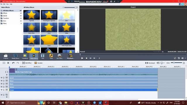The height and width of the screenshot is (105, 187).
Task: Open Facebook link icon
Action: [180, 4]
